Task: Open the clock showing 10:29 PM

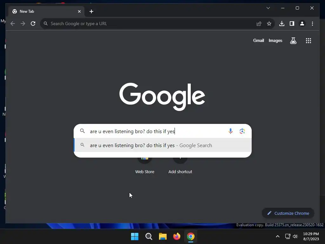Action: point(311,236)
